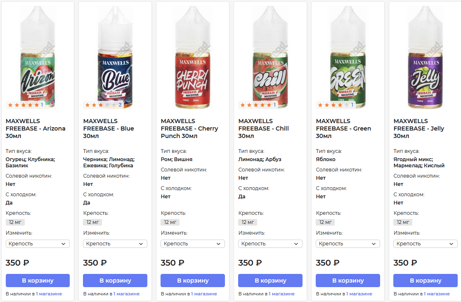Add Arizona to cart with В корзину
Screen dimensions: 461x302
coord(38,281)
